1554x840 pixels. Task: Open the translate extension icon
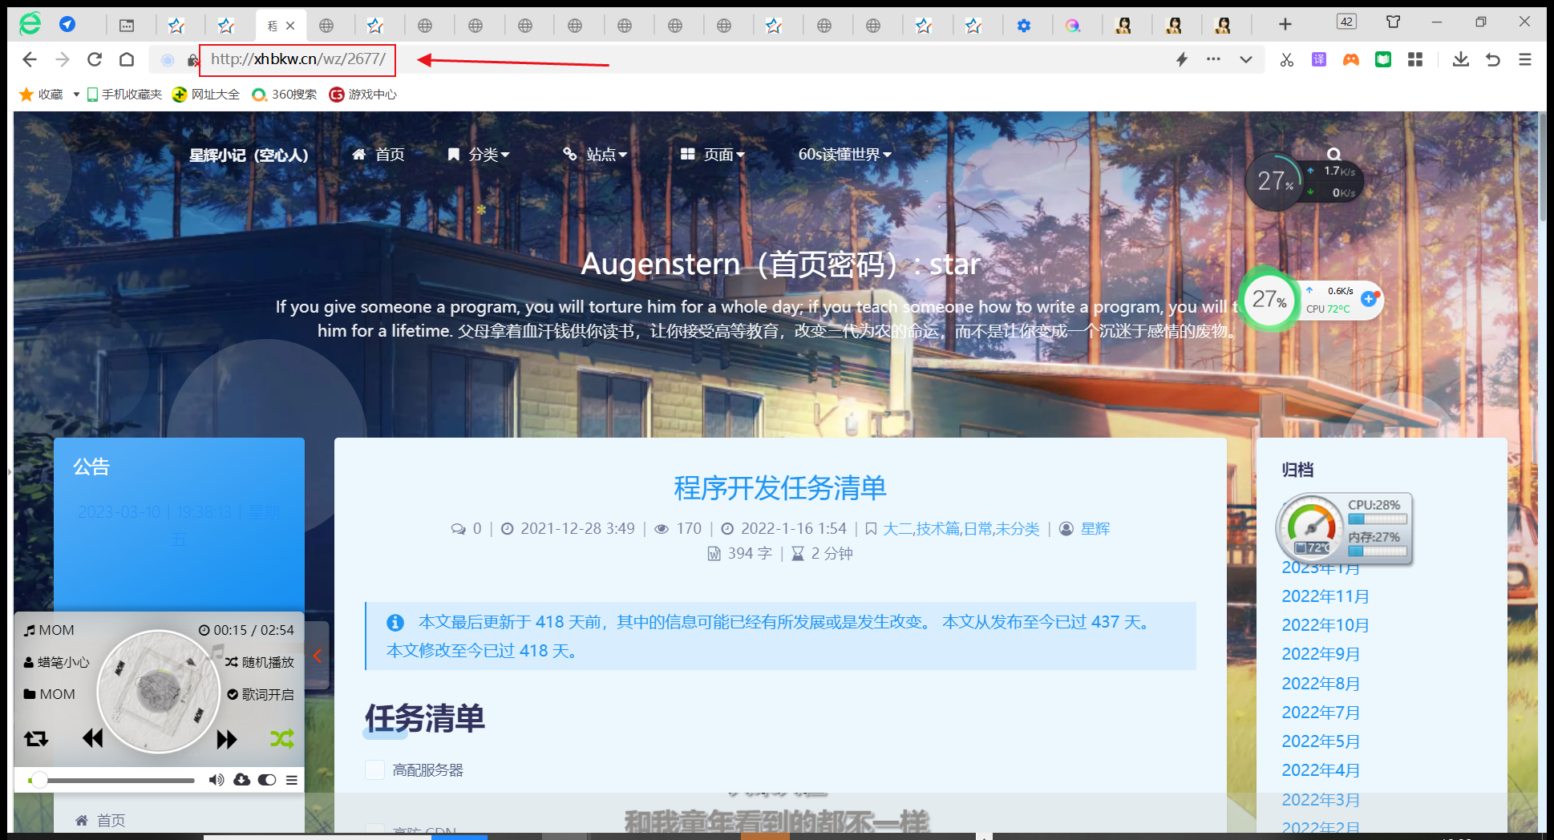click(1319, 59)
